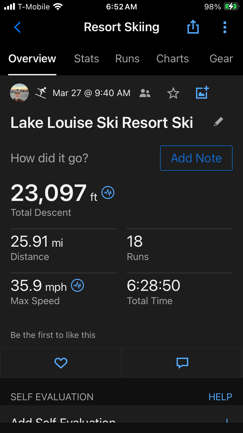
Task: Switch to the Stats tab
Action: 87,59
